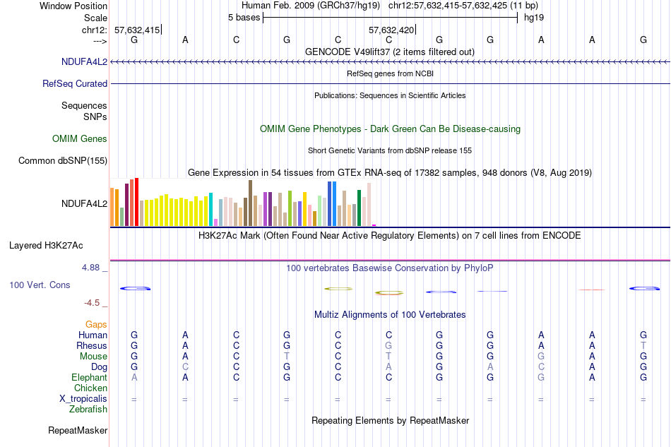Image resolution: width=671 pixels, height=447 pixels.
Task: Click the dark green bar in the GTEx chart
Action: tap(359, 208)
